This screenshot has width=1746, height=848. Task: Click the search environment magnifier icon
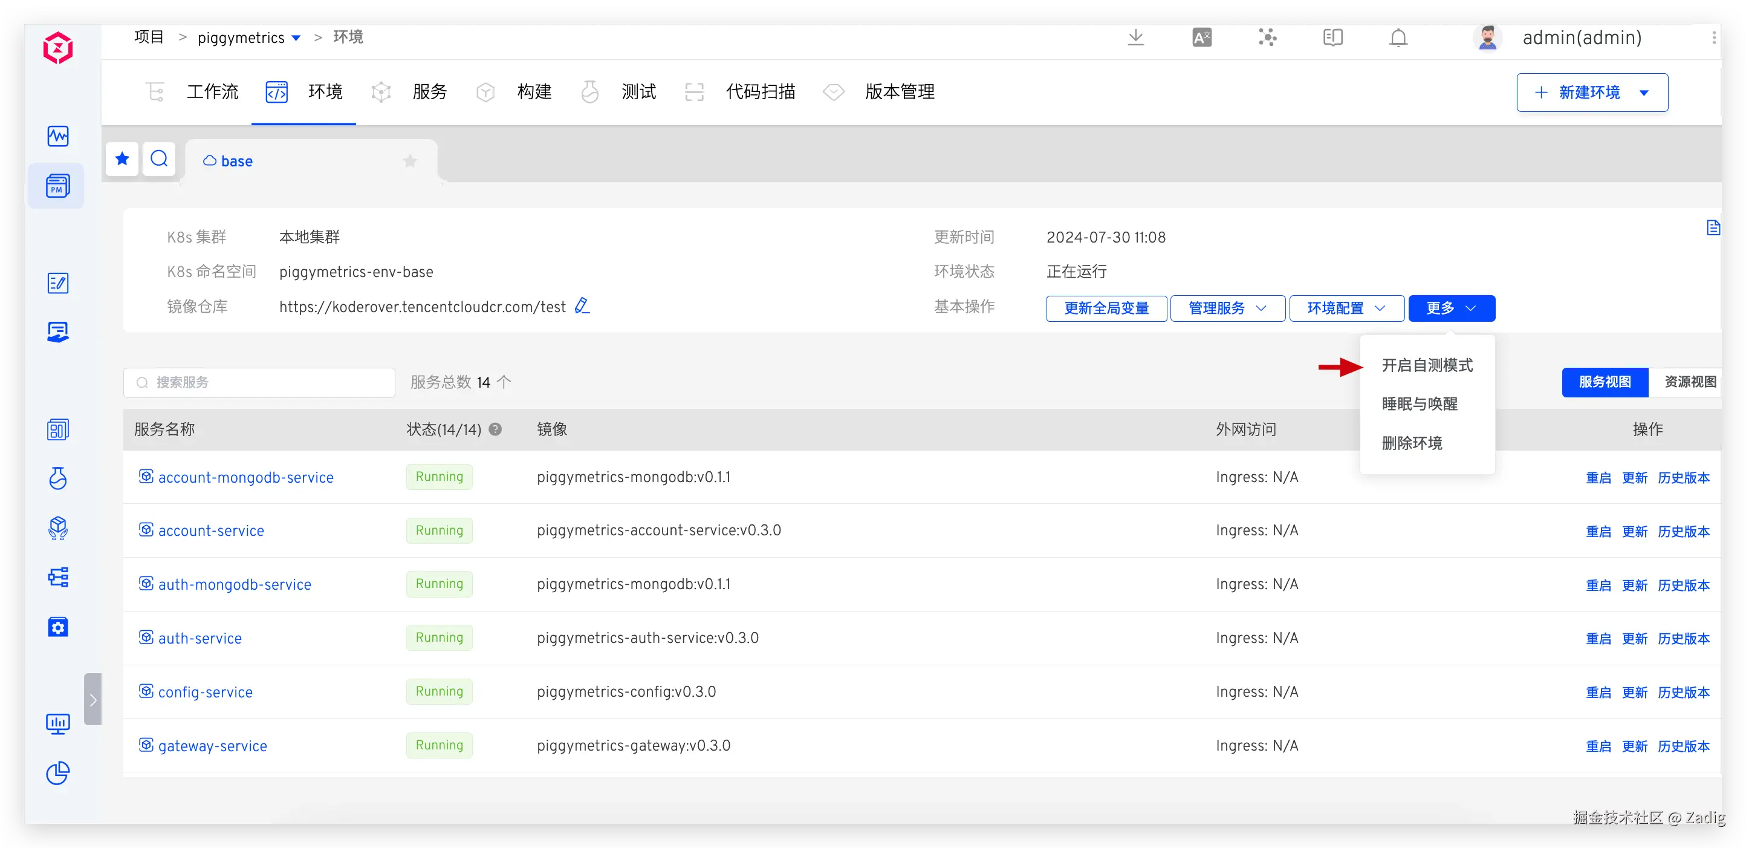159,159
